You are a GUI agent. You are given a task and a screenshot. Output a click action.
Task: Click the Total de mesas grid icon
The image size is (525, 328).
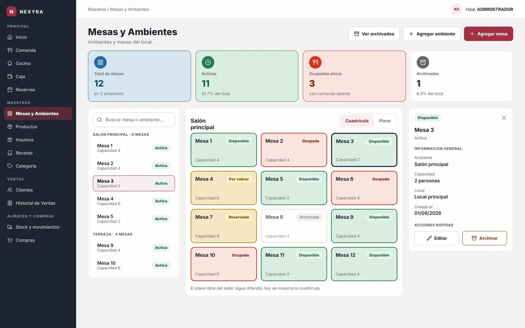pos(100,62)
